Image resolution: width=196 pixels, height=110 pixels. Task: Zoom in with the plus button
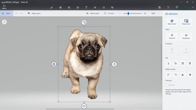(x=145, y=13)
